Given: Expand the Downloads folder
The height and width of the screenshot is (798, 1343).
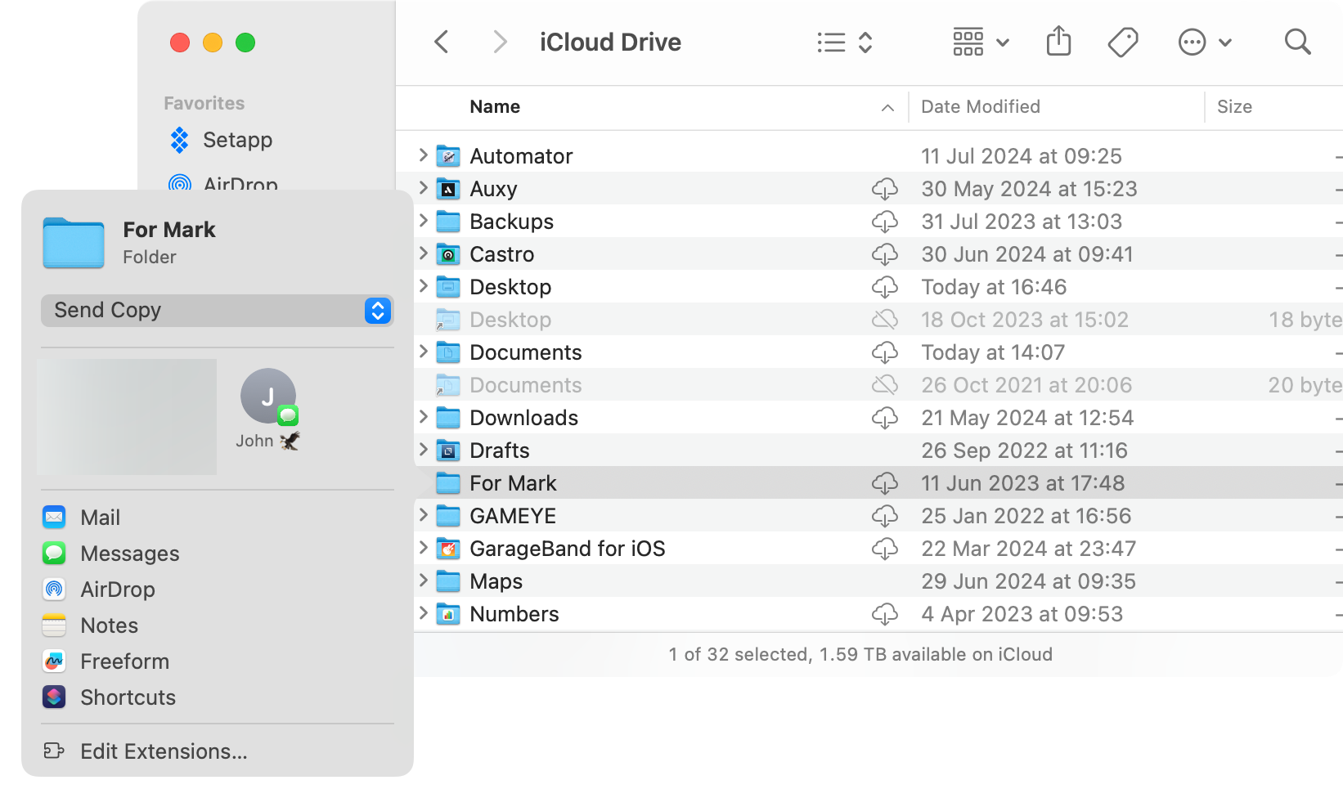Looking at the screenshot, I should [422, 417].
